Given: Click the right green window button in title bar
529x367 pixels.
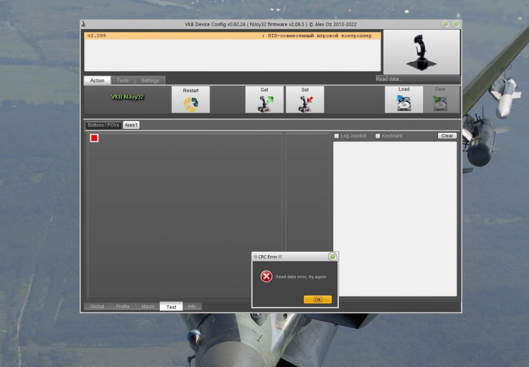Looking at the screenshot, I should pyautogui.click(x=456, y=24).
